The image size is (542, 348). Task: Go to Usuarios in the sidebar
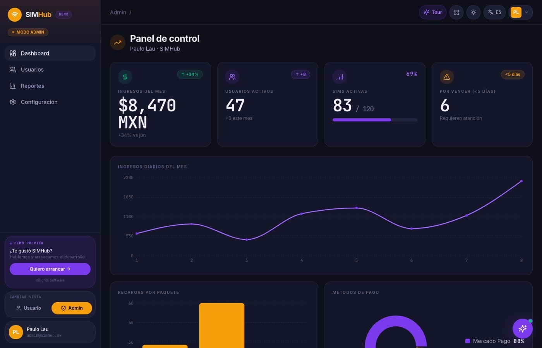click(x=50, y=70)
